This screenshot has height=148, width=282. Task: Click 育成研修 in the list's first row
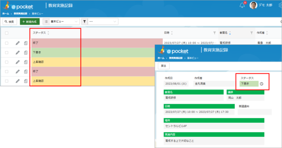click(225, 43)
